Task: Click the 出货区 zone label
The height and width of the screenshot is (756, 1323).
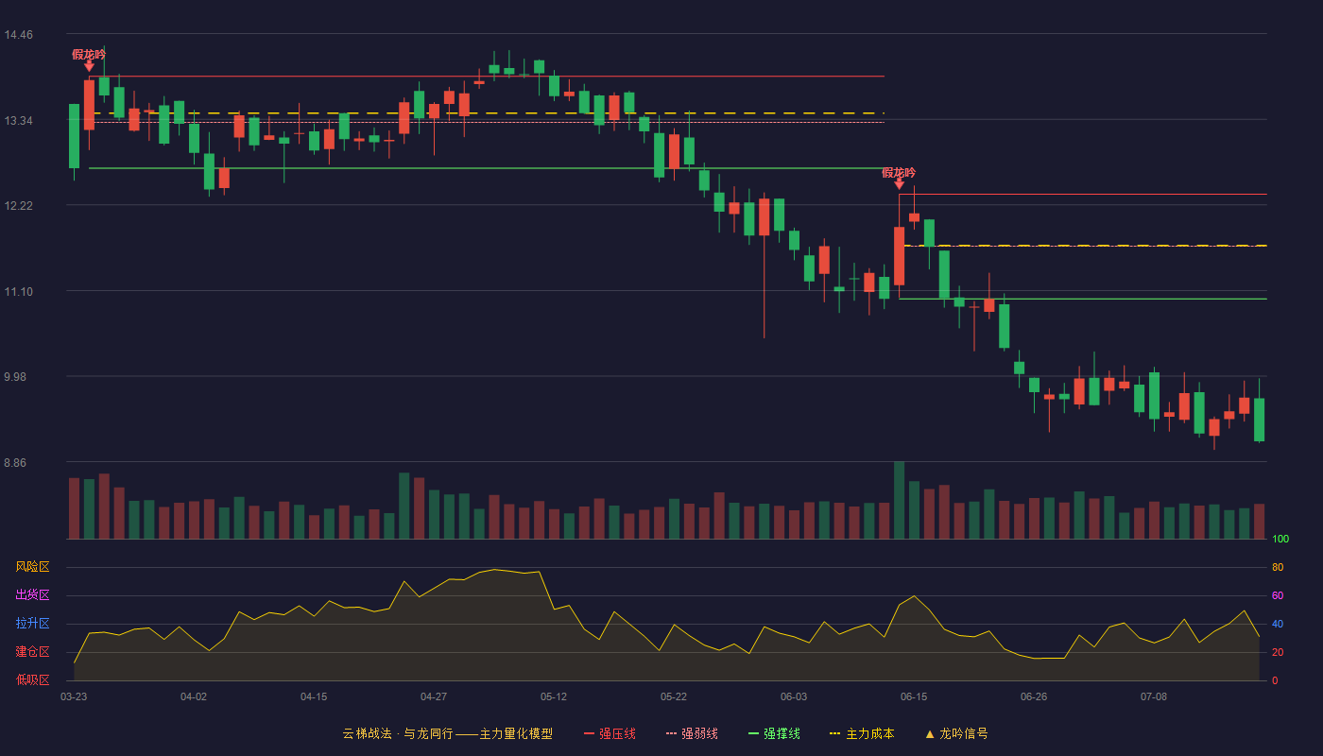Action: coord(32,595)
